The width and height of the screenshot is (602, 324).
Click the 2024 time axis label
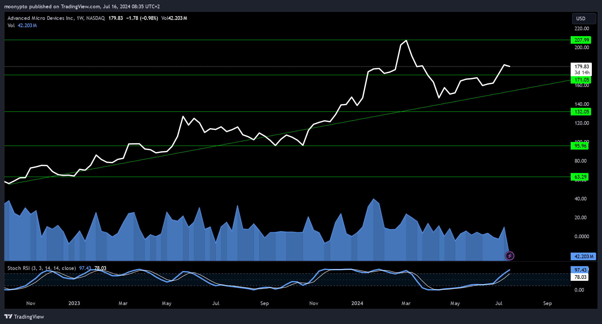click(357, 303)
